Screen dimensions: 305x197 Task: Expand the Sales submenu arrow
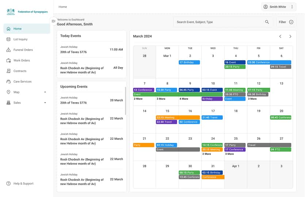tap(45, 103)
